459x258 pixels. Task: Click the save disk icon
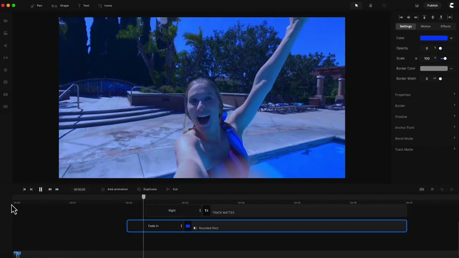tap(417, 6)
